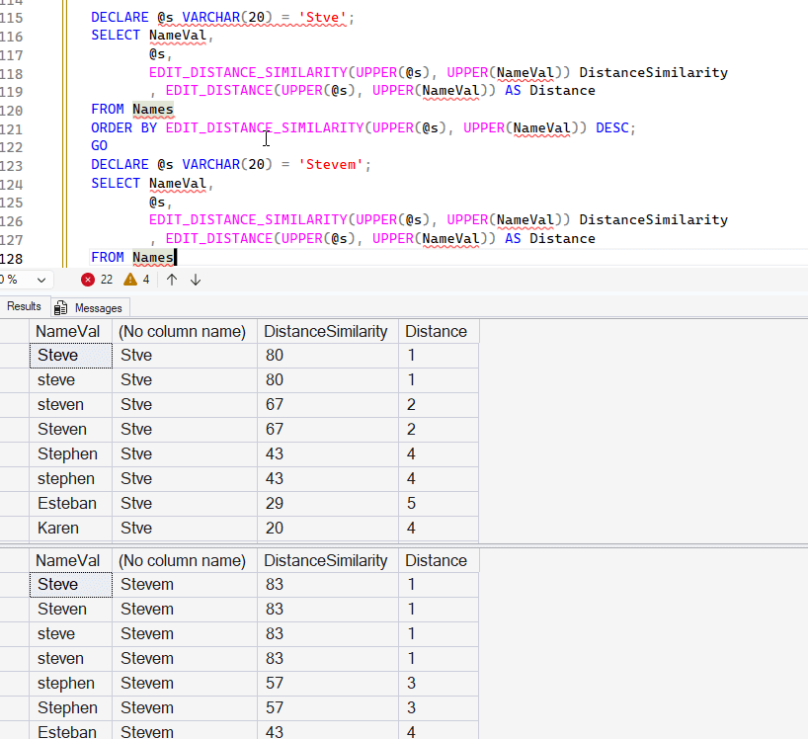Click the ORDER BY keyword in the query

coord(123,127)
